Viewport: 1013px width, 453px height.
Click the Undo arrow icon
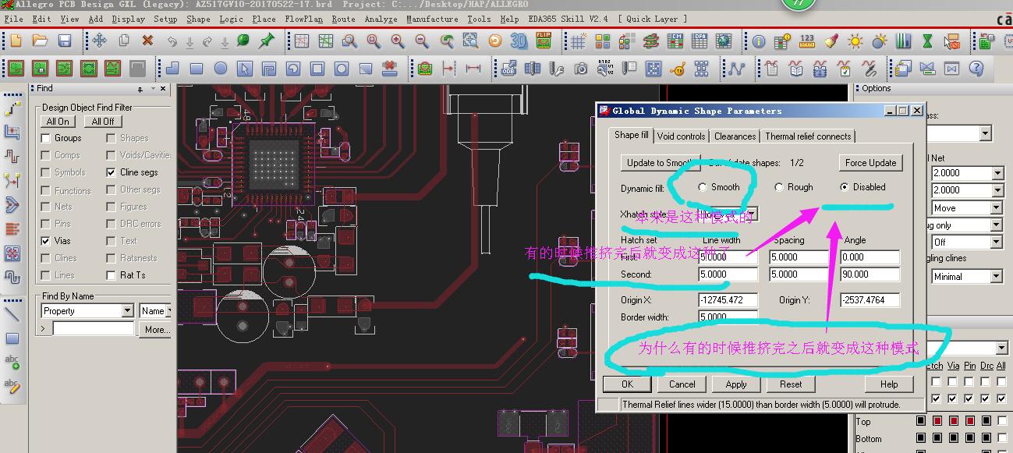coord(172,41)
